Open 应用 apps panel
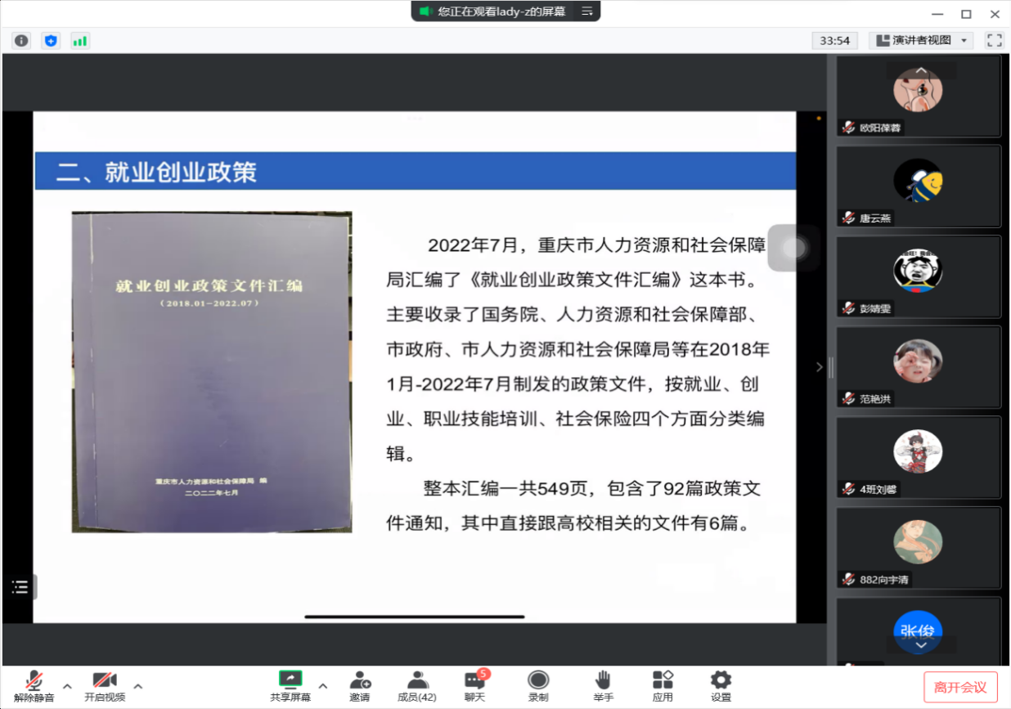This screenshot has width=1011, height=709. point(663,685)
